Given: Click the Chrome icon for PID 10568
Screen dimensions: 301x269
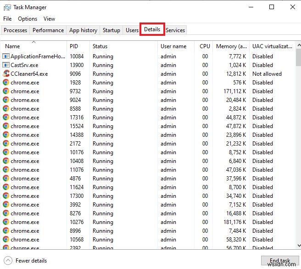Looking at the screenshot, I should click(x=6, y=240).
